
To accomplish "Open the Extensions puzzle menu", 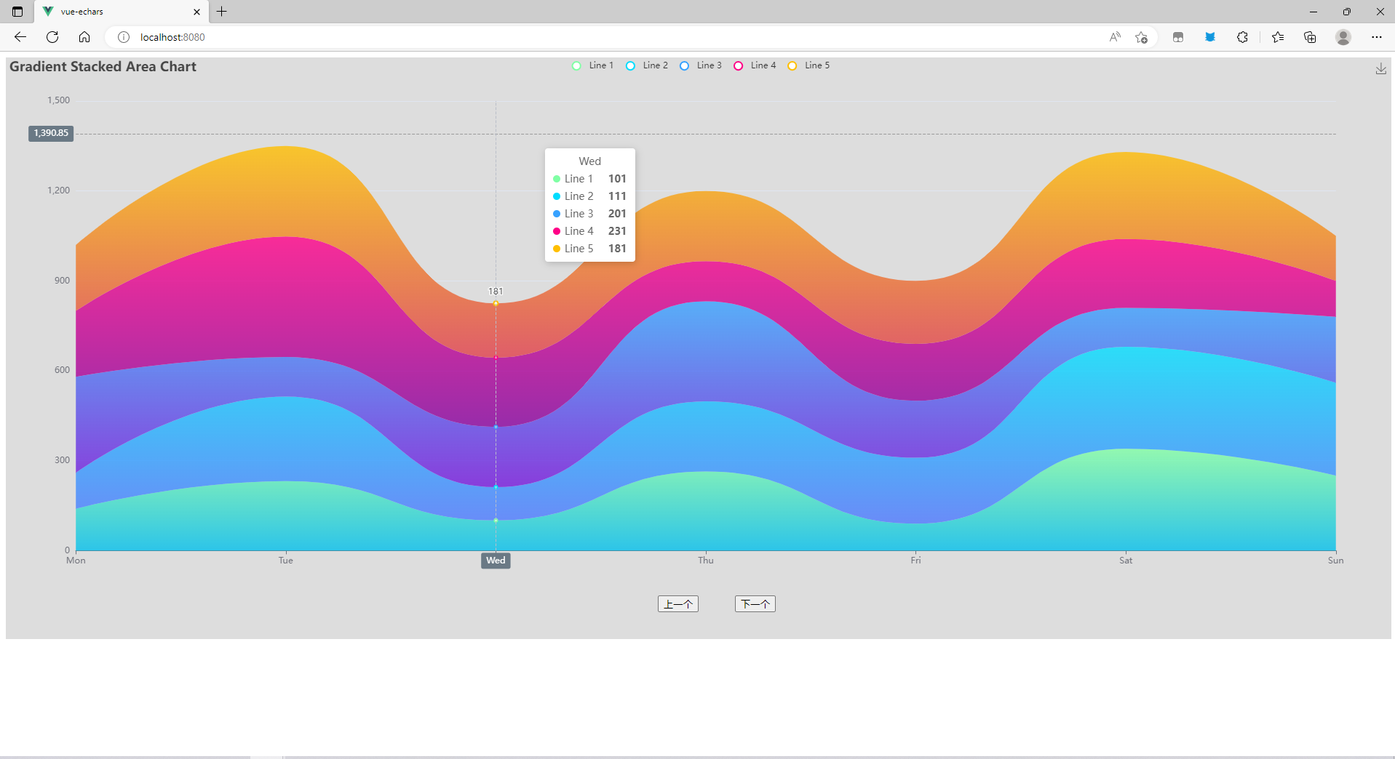I will 1242,37.
